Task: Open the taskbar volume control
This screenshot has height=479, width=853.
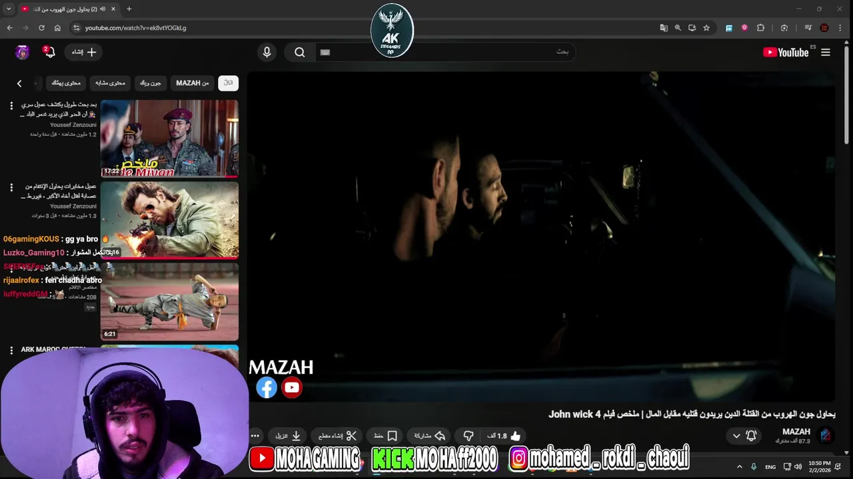Action: pos(798,467)
